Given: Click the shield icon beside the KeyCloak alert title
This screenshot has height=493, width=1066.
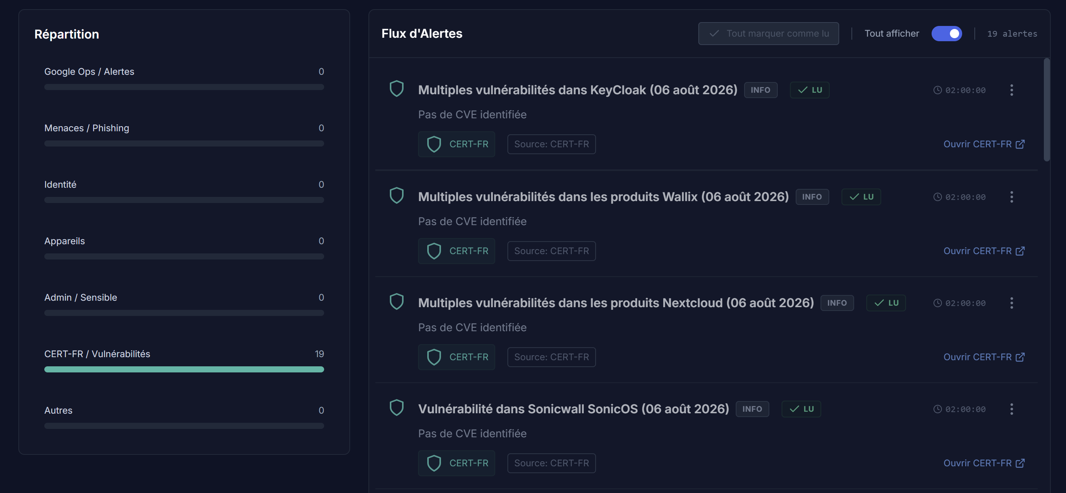Looking at the screenshot, I should 396,89.
